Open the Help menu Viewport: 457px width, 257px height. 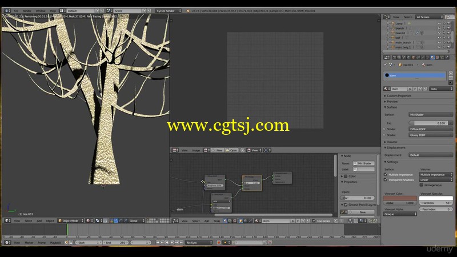[x=53, y=11]
